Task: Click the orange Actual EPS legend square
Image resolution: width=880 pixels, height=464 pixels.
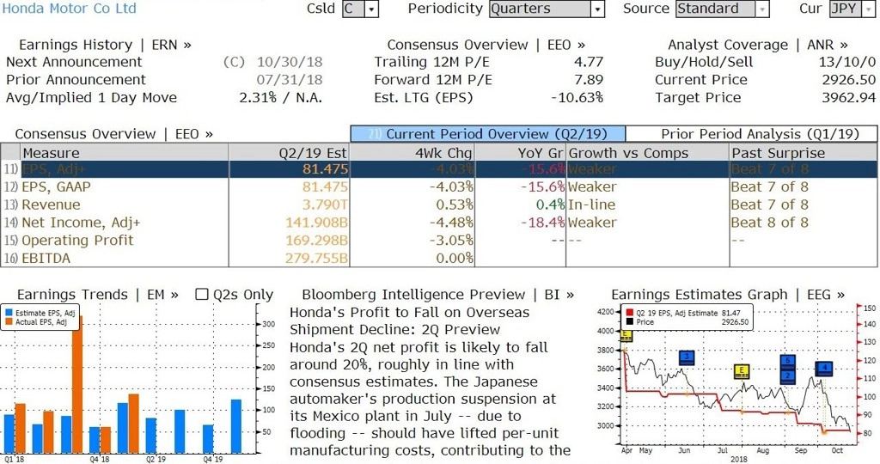Action: 8,322
